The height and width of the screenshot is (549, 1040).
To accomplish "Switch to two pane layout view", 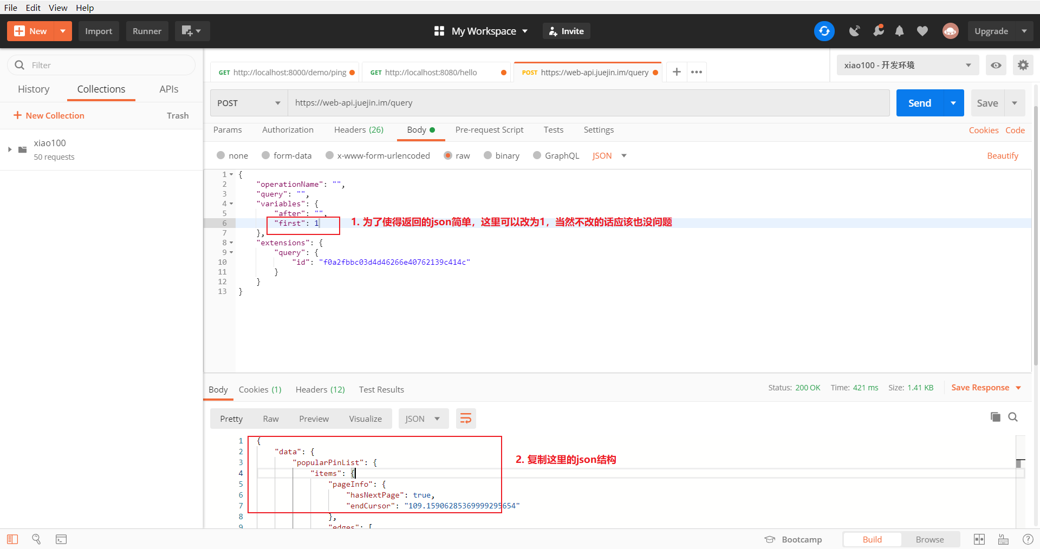I will [979, 539].
